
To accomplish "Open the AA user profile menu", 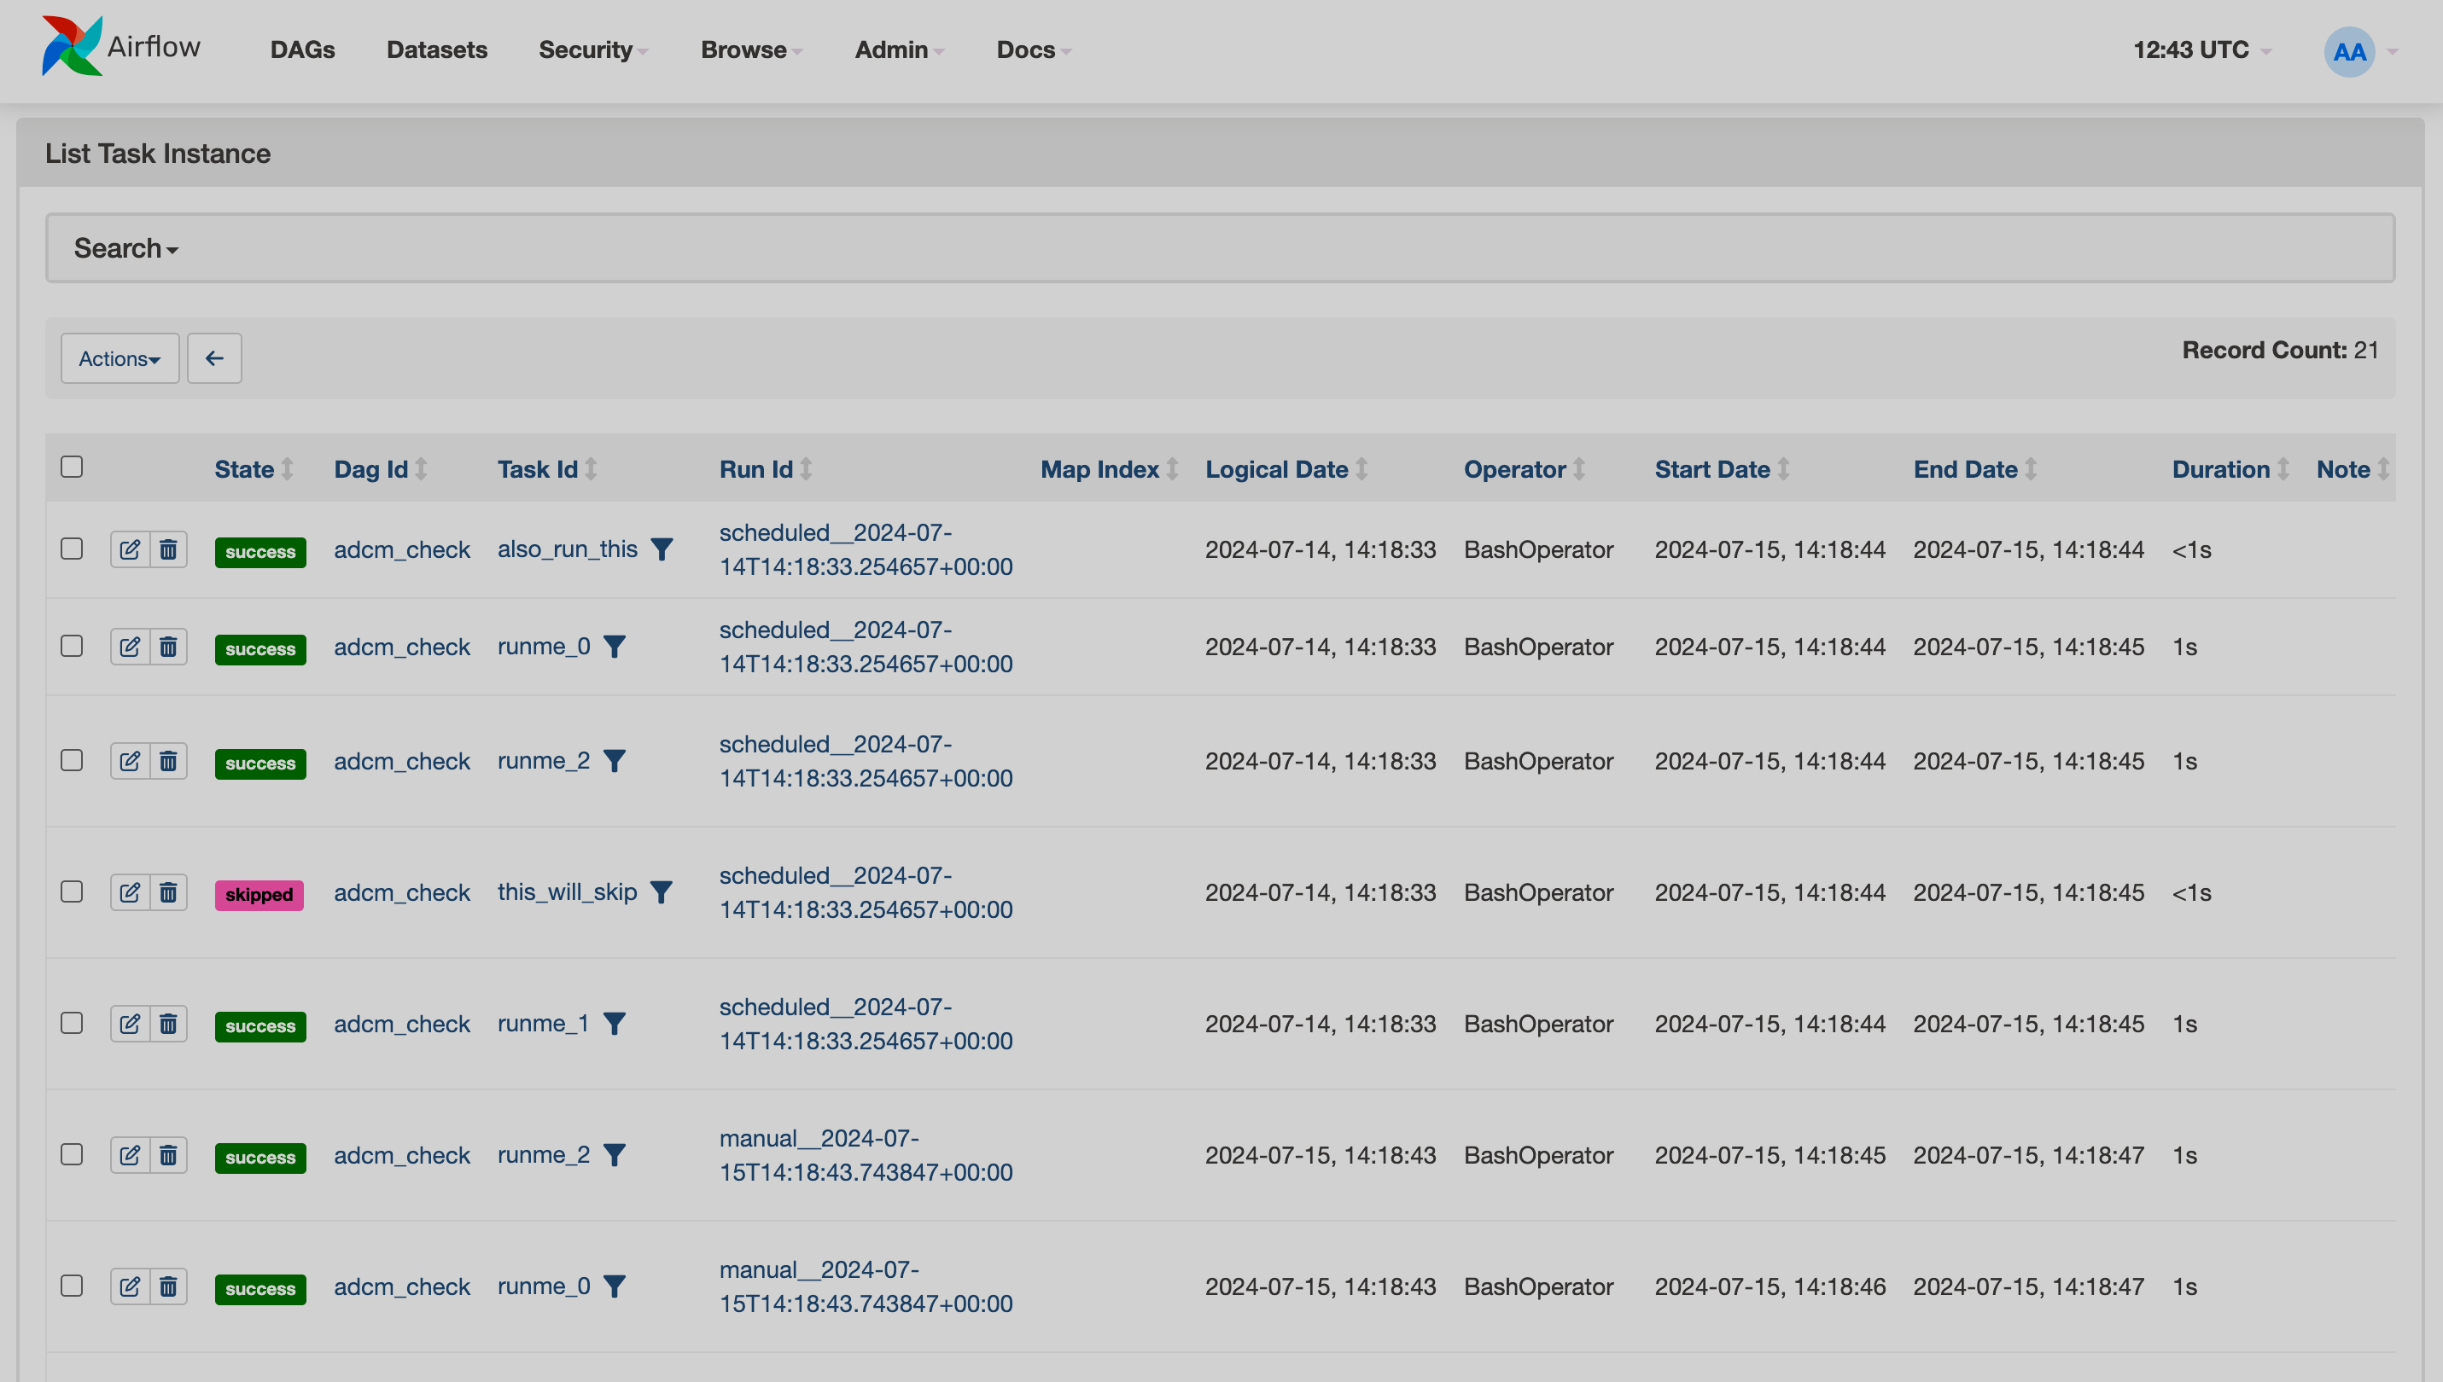I will [x=2347, y=51].
